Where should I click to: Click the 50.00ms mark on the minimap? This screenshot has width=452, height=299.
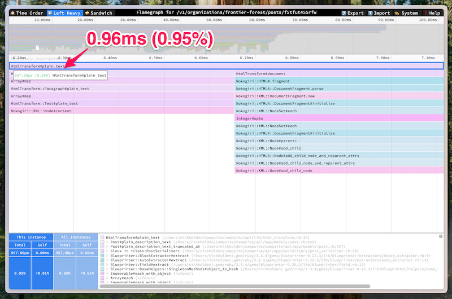click(x=214, y=20)
